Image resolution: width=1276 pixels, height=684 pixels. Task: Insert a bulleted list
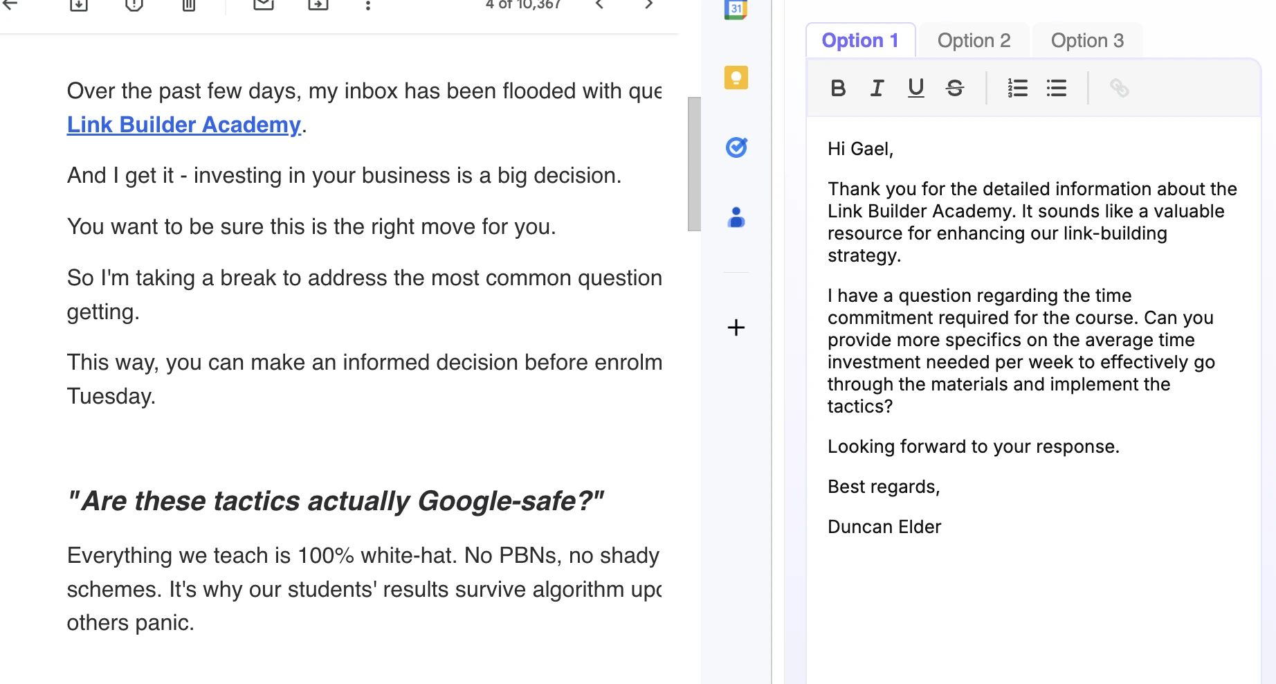pyautogui.click(x=1056, y=88)
